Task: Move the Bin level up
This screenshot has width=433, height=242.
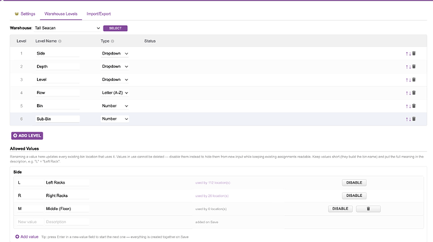Action: point(407,106)
